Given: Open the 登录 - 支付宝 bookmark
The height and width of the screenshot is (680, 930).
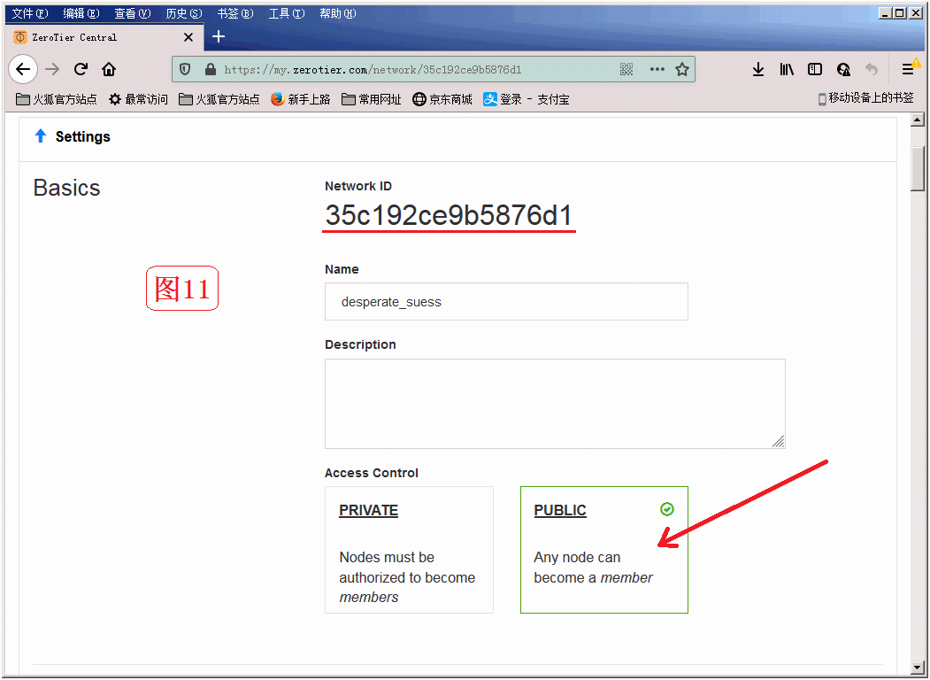Looking at the screenshot, I should (526, 99).
